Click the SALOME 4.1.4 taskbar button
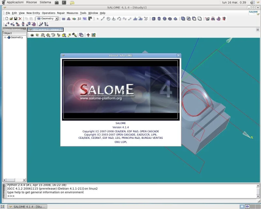 pyautogui.click(x=27, y=207)
